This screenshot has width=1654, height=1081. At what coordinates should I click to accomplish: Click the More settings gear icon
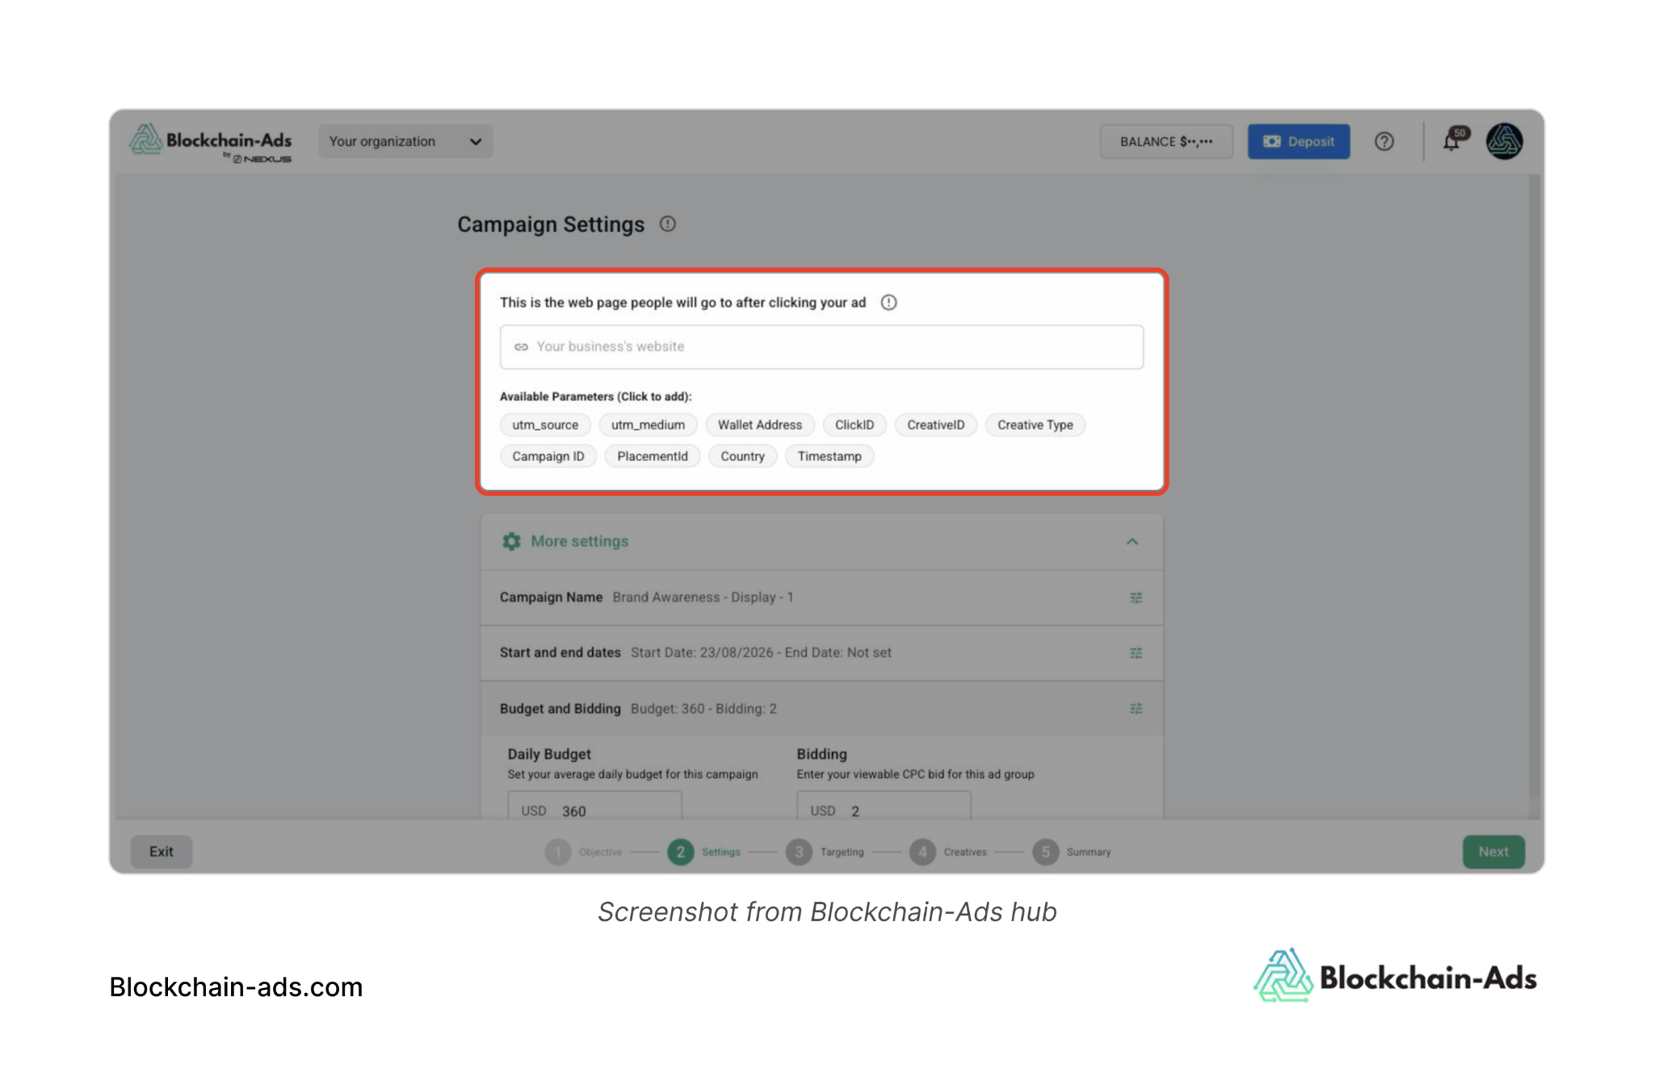pos(511,541)
